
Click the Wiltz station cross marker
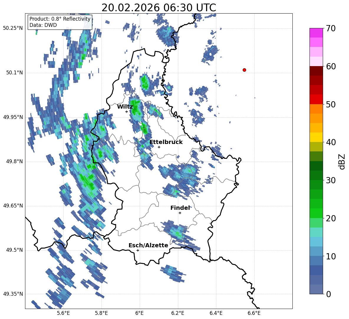click(127, 112)
